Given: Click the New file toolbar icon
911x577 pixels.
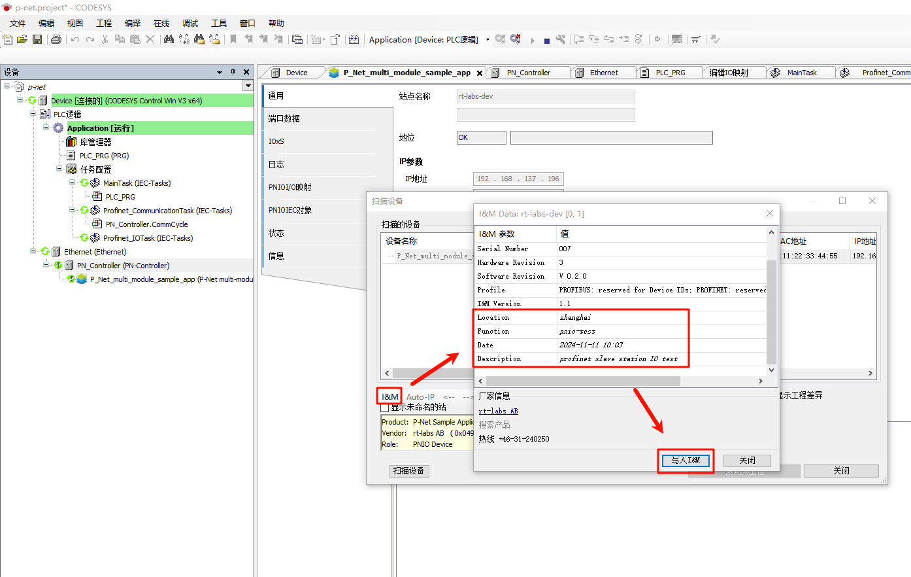Looking at the screenshot, I should [8, 39].
